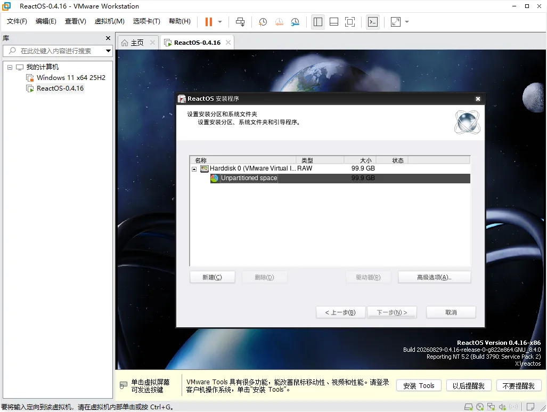
Task: Click the RAW type cell of Harddisk 0
Action: (305, 168)
